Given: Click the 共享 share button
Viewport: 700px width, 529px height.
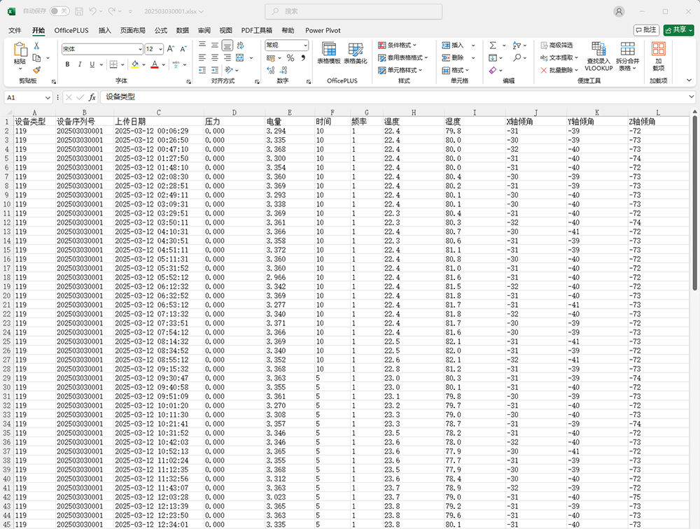Looking at the screenshot, I should (678, 30).
